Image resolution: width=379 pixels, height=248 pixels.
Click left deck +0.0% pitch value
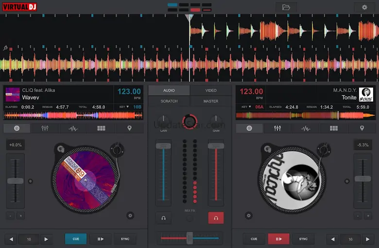pyautogui.click(x=15, y=145)
